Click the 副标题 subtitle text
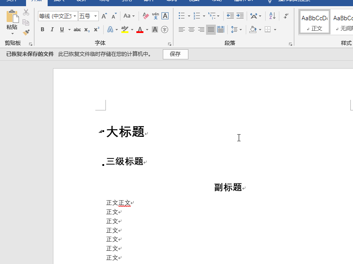This screenshot has height=264, width=353. click(x=228, y=187)
